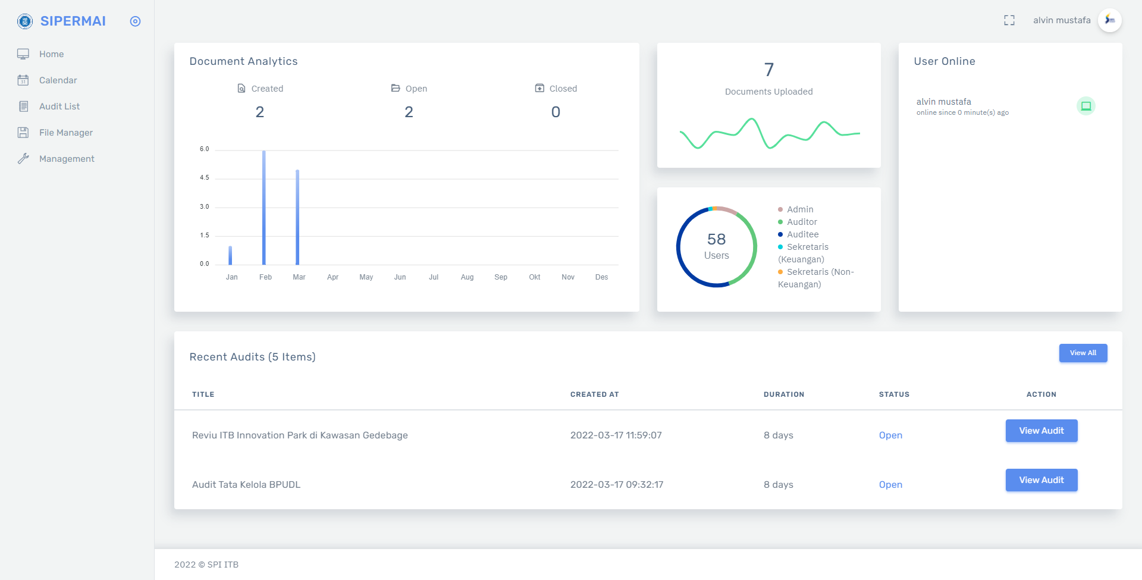Click timestamp 2022-03-17 11:59:07
The image size is (1142, 580).
616,435
